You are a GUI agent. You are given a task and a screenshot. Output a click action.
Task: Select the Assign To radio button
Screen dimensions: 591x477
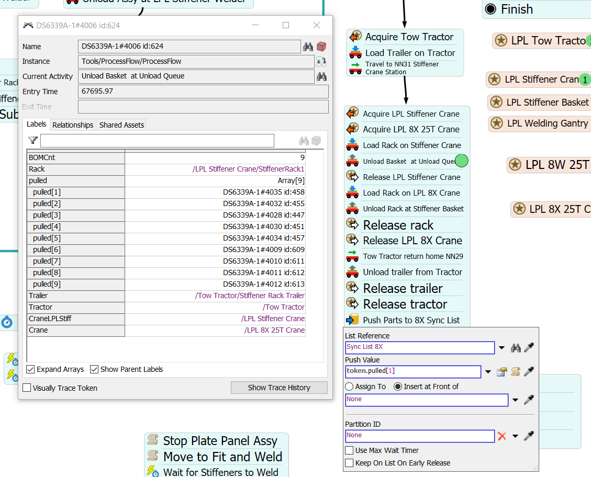point(349,387)
